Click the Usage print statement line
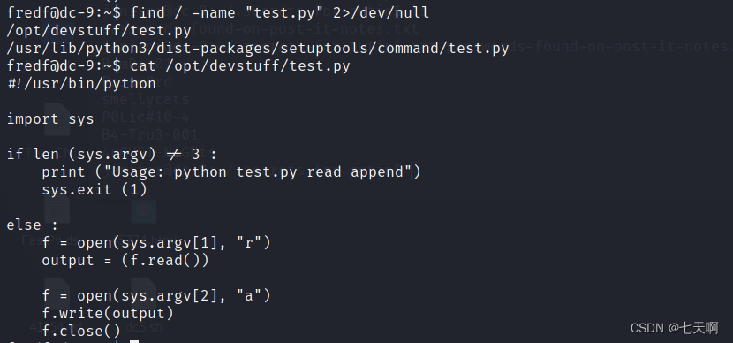The width and height of the screenshot is (733, 343). 231,172
